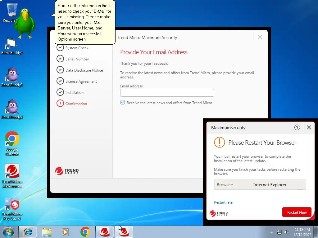
Task: Click the orange warning exclamation icon
Action: pos(220,142)
